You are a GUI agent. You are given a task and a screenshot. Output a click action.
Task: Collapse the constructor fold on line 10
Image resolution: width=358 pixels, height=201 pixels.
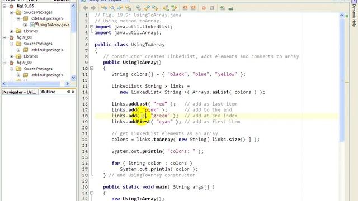tap(92, 68)
